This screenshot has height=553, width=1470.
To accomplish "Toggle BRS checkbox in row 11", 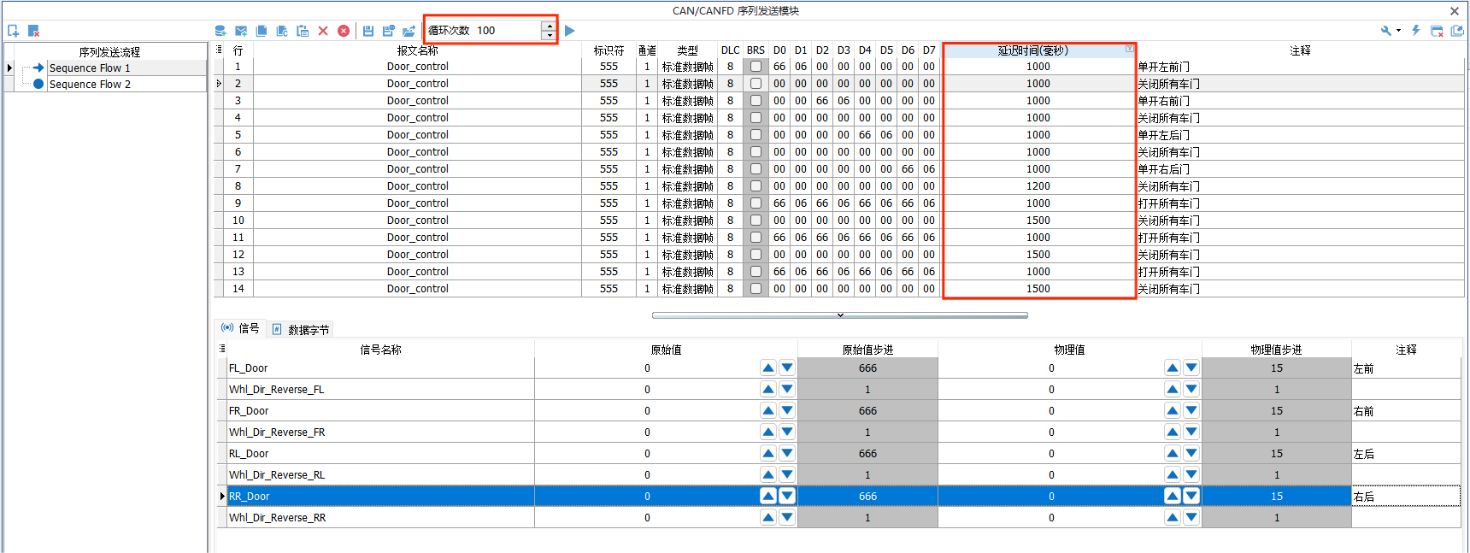I will click(756, 238).
